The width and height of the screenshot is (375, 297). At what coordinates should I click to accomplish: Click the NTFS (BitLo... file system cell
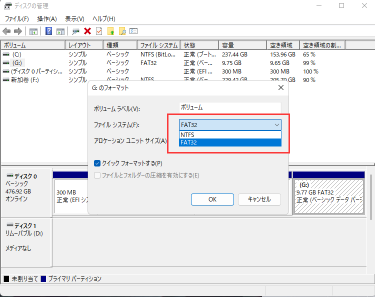pos(158,54)
